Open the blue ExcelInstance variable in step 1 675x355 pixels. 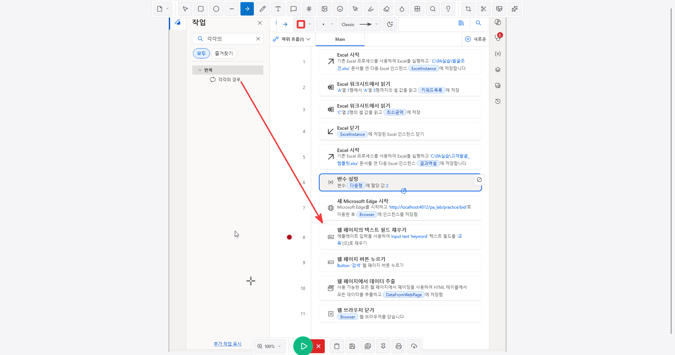point(424,69)
